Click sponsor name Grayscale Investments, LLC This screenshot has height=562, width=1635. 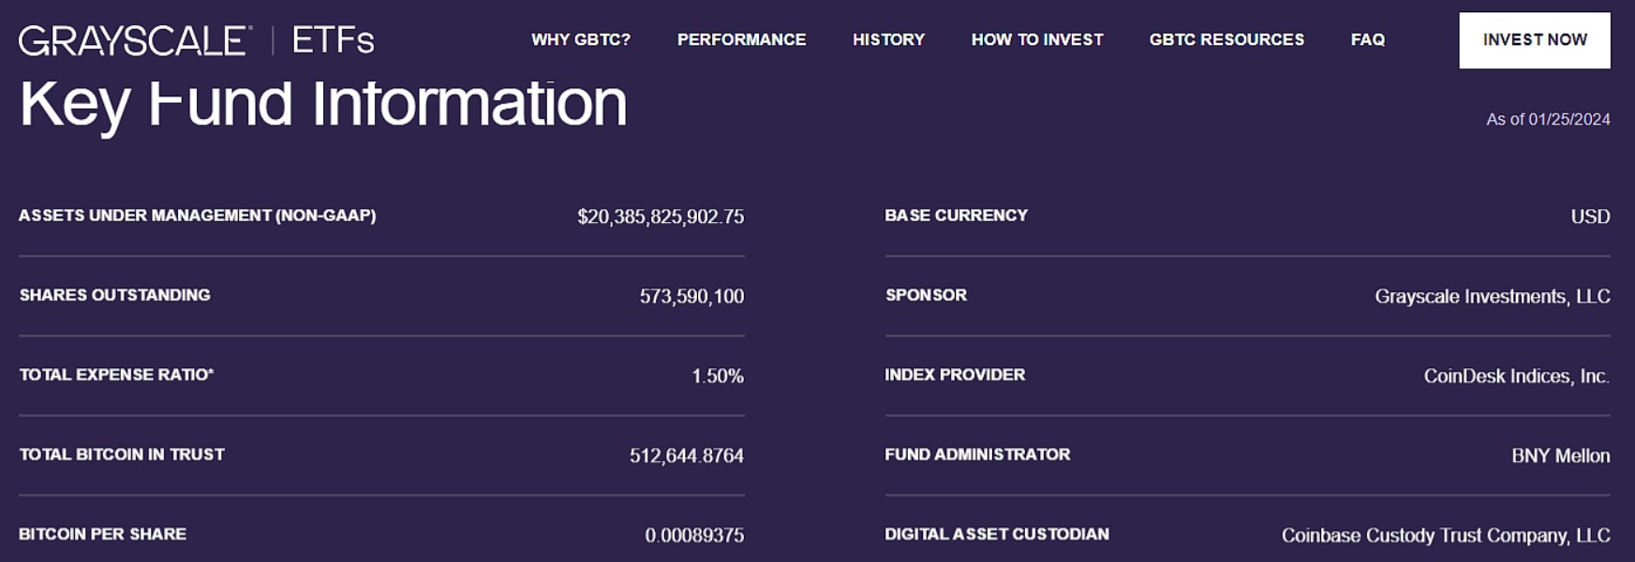point(1492,296)
